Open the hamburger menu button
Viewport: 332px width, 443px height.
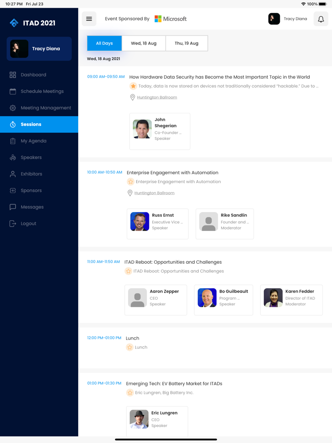(x=89, y=18)
